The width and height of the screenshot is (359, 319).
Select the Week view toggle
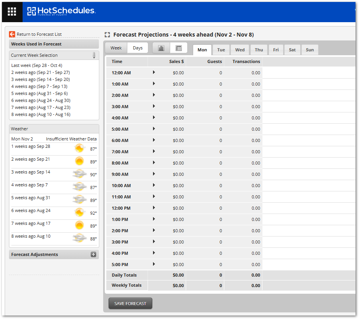pyautogui.click(x=116, y=48)
